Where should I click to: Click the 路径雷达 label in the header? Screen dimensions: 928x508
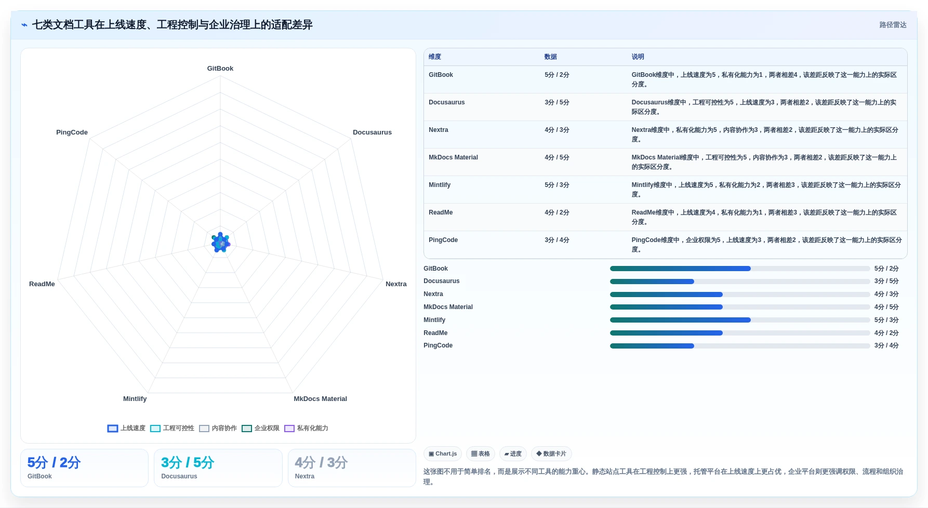pyautogui.click(x=893, y=25)
